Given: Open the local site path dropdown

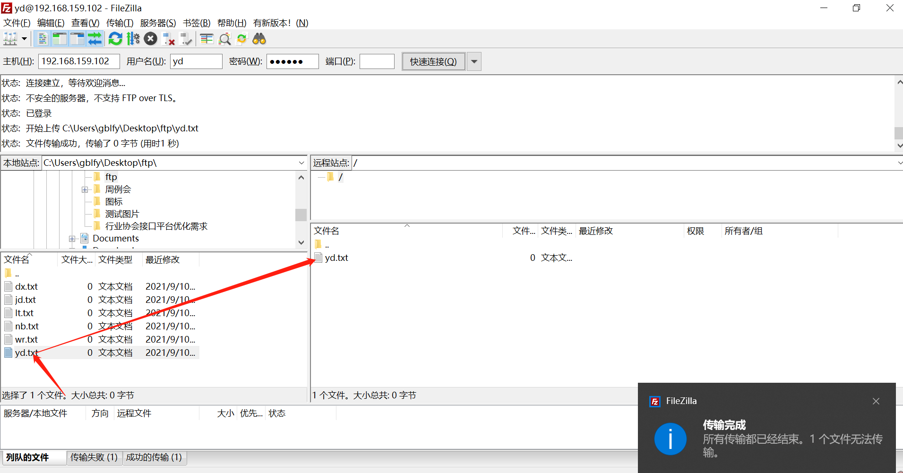Looking at the screenshot, I should 301,163.
